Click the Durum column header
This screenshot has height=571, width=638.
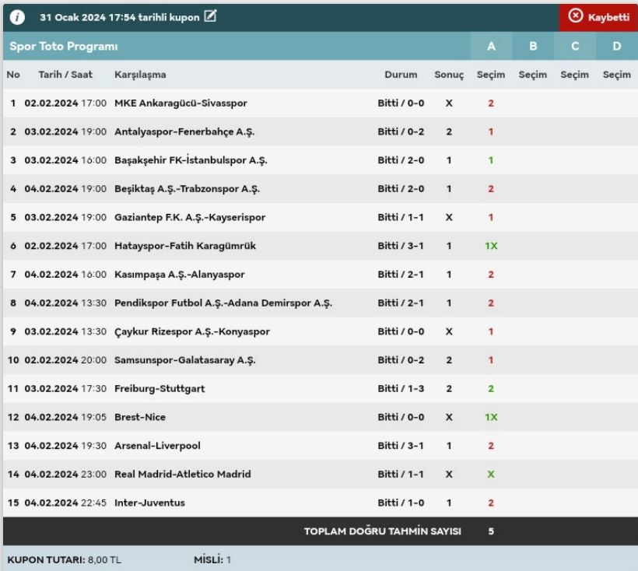401,75
